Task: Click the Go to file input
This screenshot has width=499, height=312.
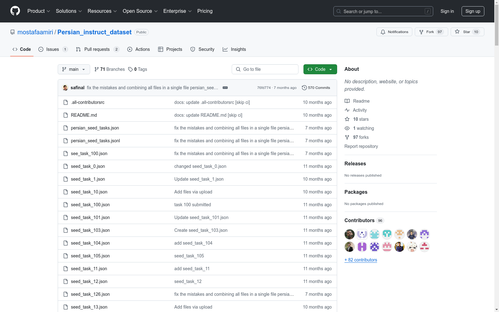Action: pos(265,69)
